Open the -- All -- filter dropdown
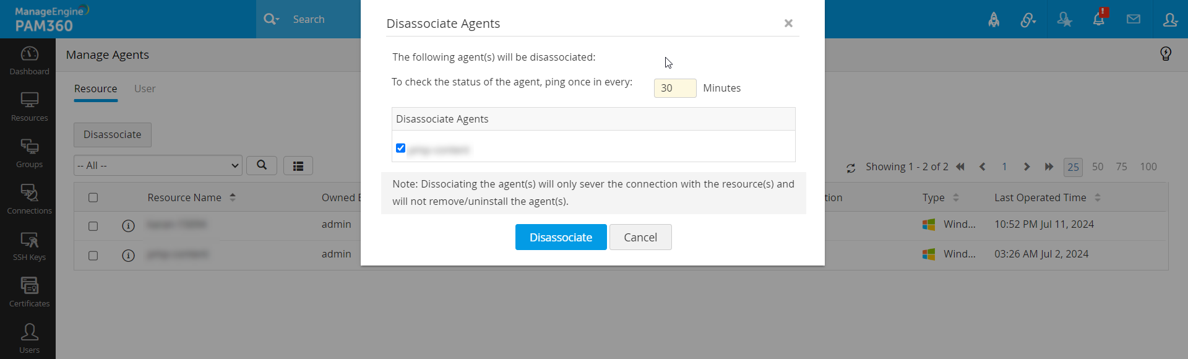 (158, 165)
